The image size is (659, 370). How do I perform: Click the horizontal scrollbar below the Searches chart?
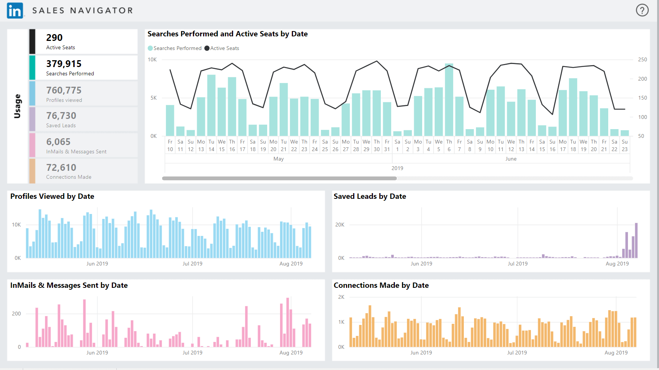[x=279, y=178]
